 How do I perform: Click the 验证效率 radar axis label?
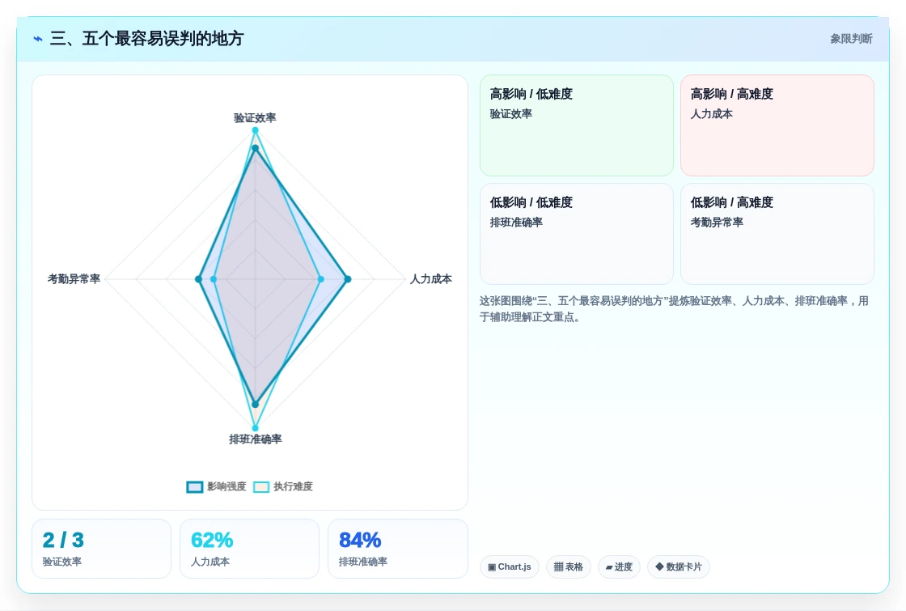pyautogui.click(x=255, y=118)
